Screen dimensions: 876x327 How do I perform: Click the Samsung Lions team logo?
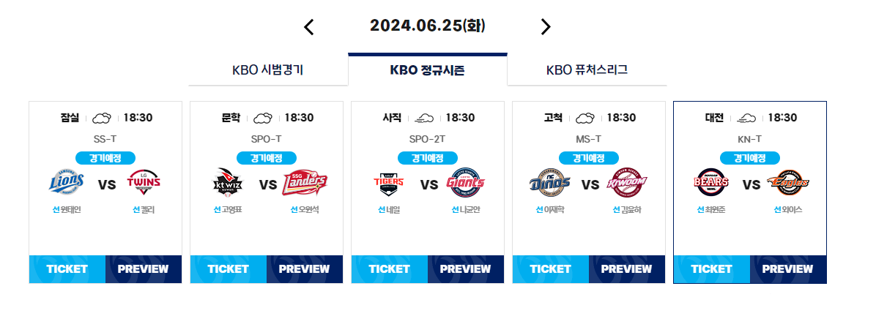coord(67,182)
